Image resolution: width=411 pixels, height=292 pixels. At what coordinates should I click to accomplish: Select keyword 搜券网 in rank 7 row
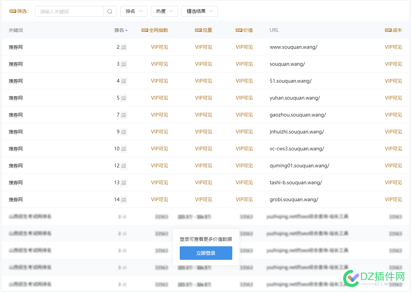tap(16, 115)
